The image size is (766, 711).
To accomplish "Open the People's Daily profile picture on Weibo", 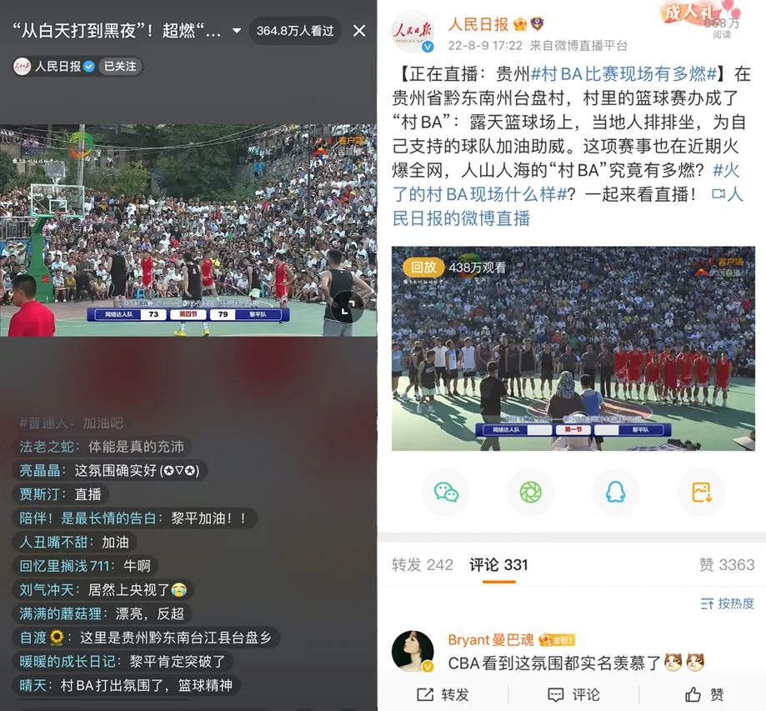I will pos(413,33).
